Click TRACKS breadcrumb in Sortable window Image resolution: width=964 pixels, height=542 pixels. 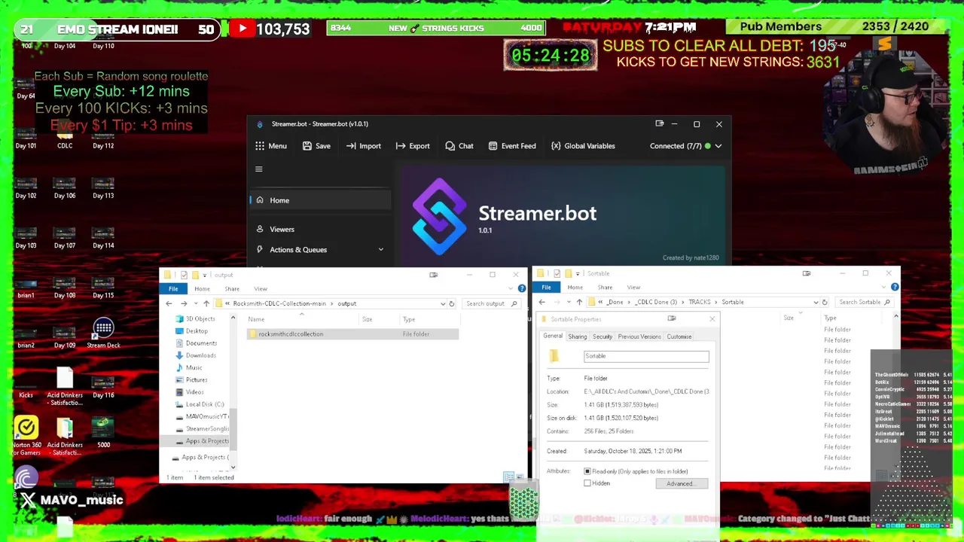pos(700,302)
